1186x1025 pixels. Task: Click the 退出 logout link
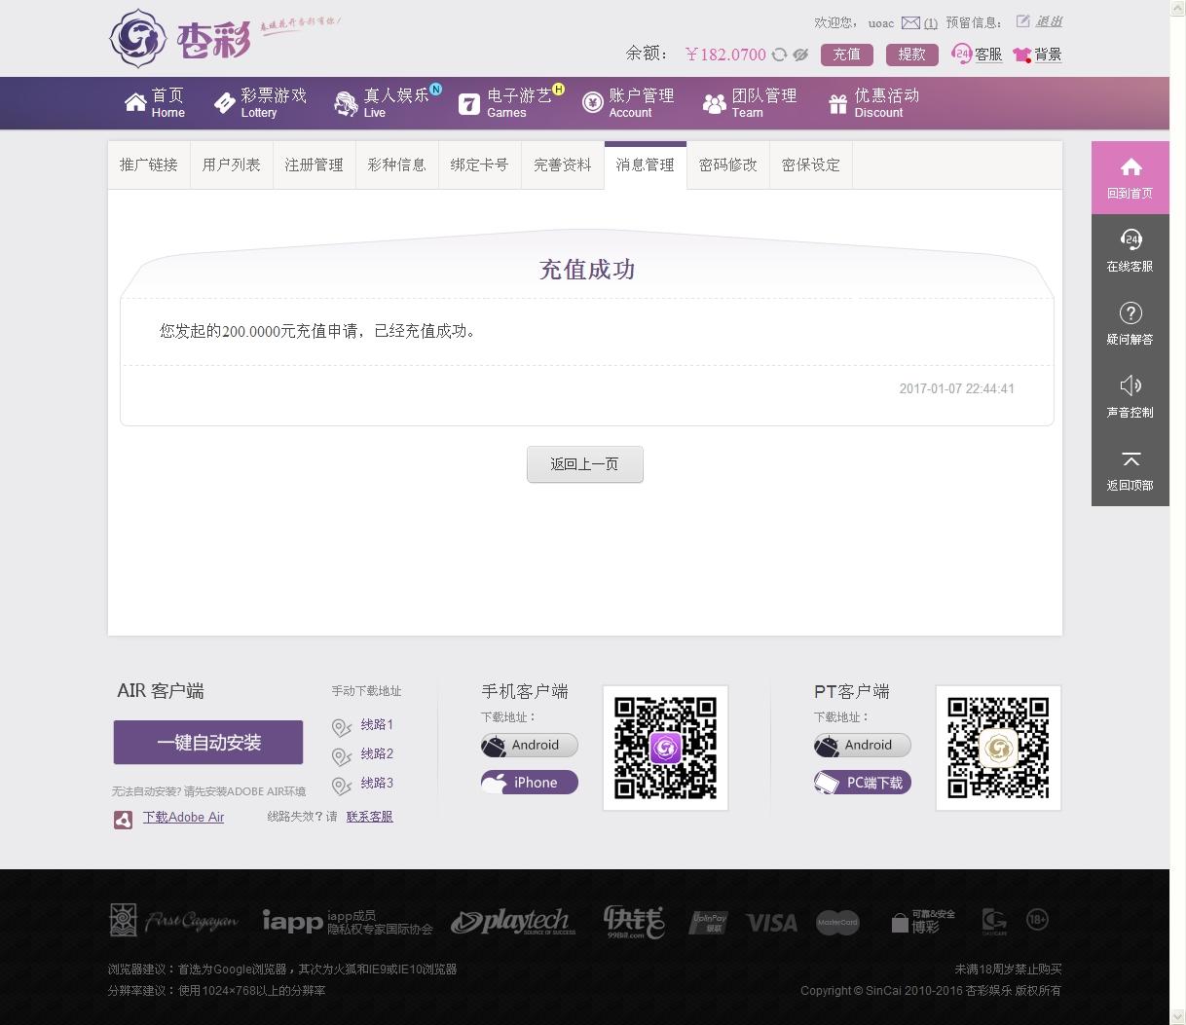[1049, 21]
